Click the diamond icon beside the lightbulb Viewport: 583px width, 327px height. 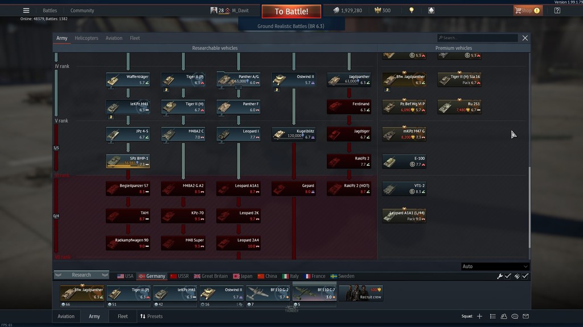tap(432, 10)
